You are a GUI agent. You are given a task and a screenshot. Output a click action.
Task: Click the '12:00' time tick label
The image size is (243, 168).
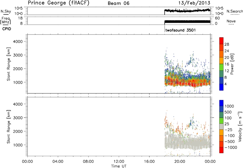pyautogui.click(x=119, y=162)
